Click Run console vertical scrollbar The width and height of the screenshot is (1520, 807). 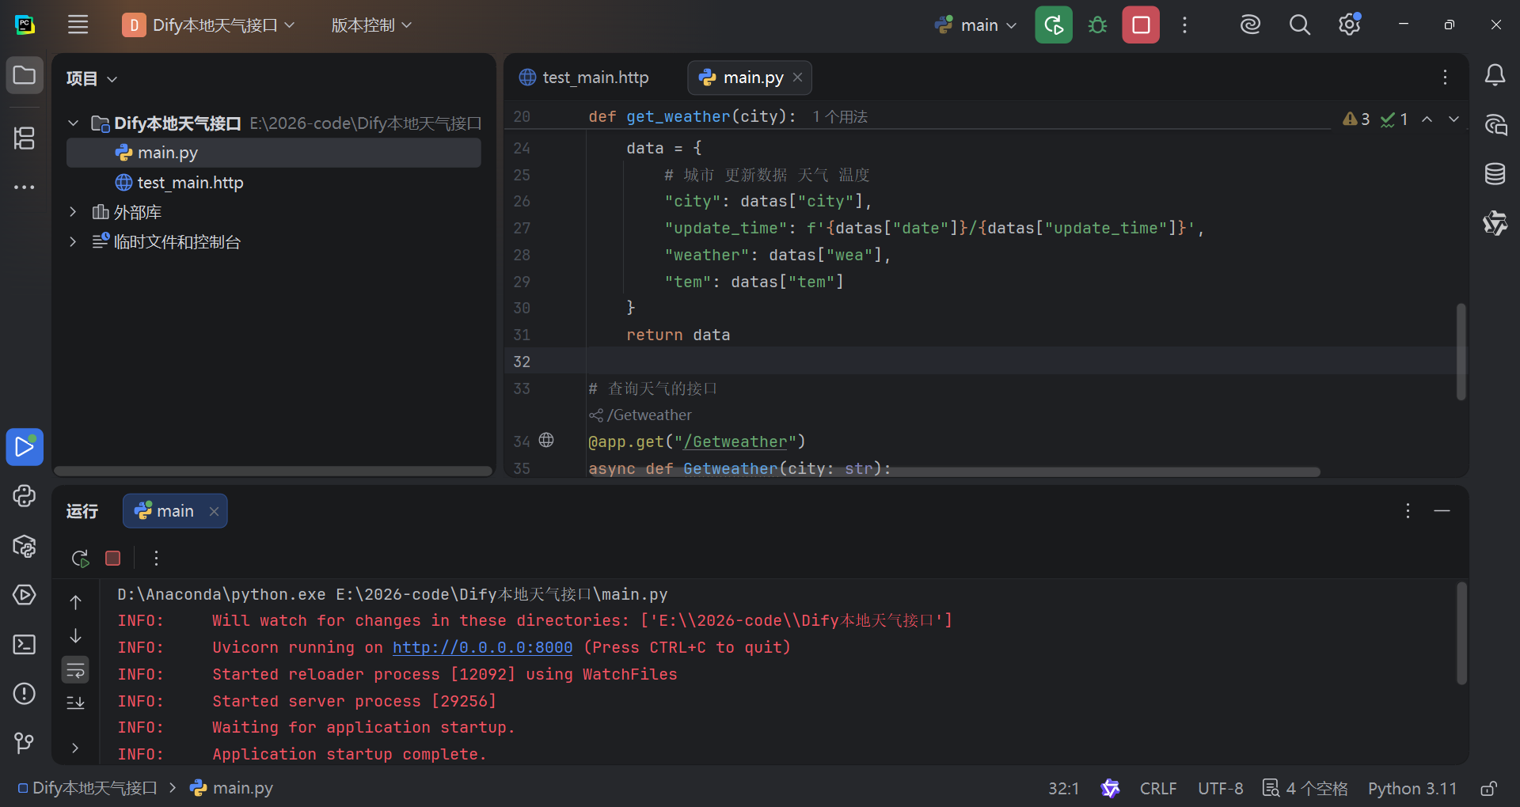(1461, 634)
